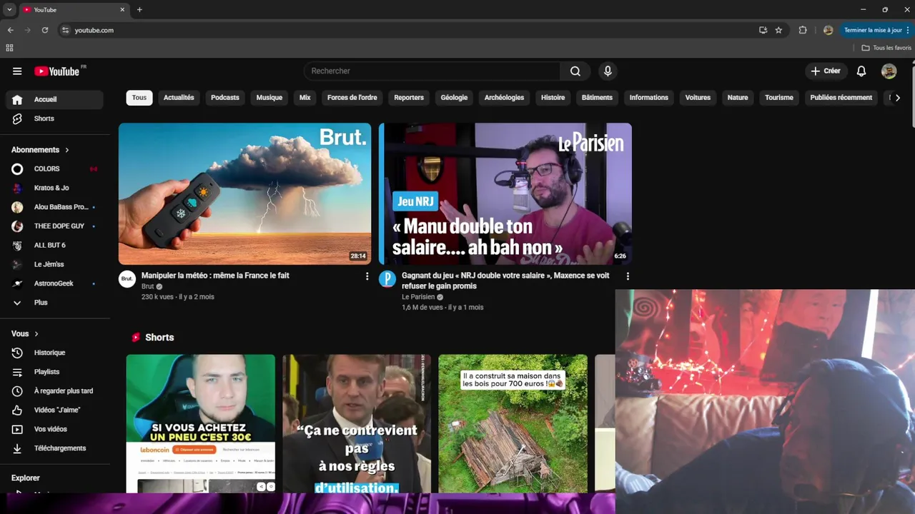Open a new browser tab
Viewport: 915px width, 514px height.
139,10
